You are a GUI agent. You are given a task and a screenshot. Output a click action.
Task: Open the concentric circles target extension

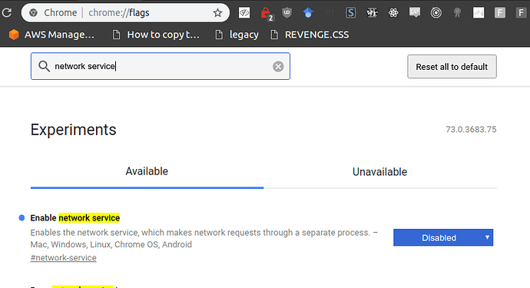point(436,13)
